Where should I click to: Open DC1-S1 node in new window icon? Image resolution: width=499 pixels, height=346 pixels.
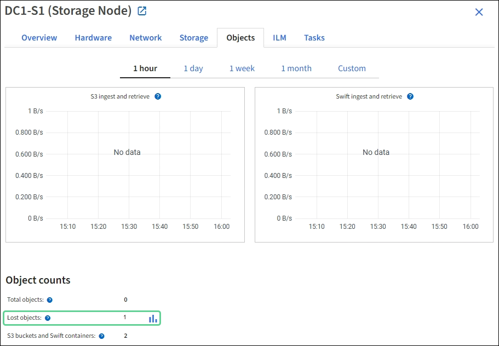click(142, 11)
